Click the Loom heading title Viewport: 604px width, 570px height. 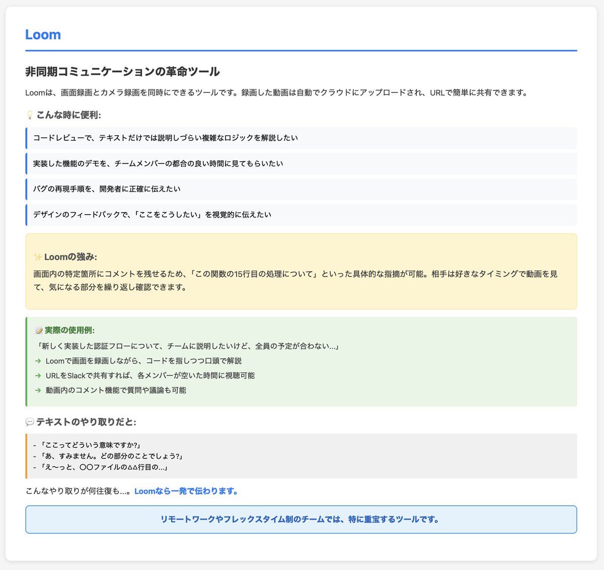pos(43,35)
